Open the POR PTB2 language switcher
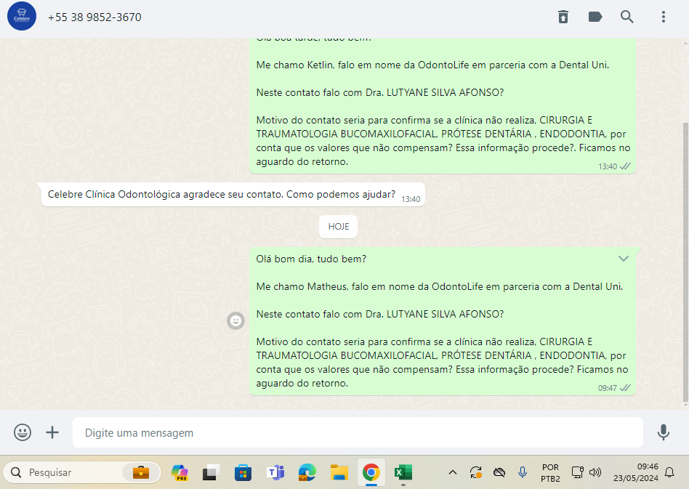The height and width of the screenshot is (489, 689). point(550,473)
